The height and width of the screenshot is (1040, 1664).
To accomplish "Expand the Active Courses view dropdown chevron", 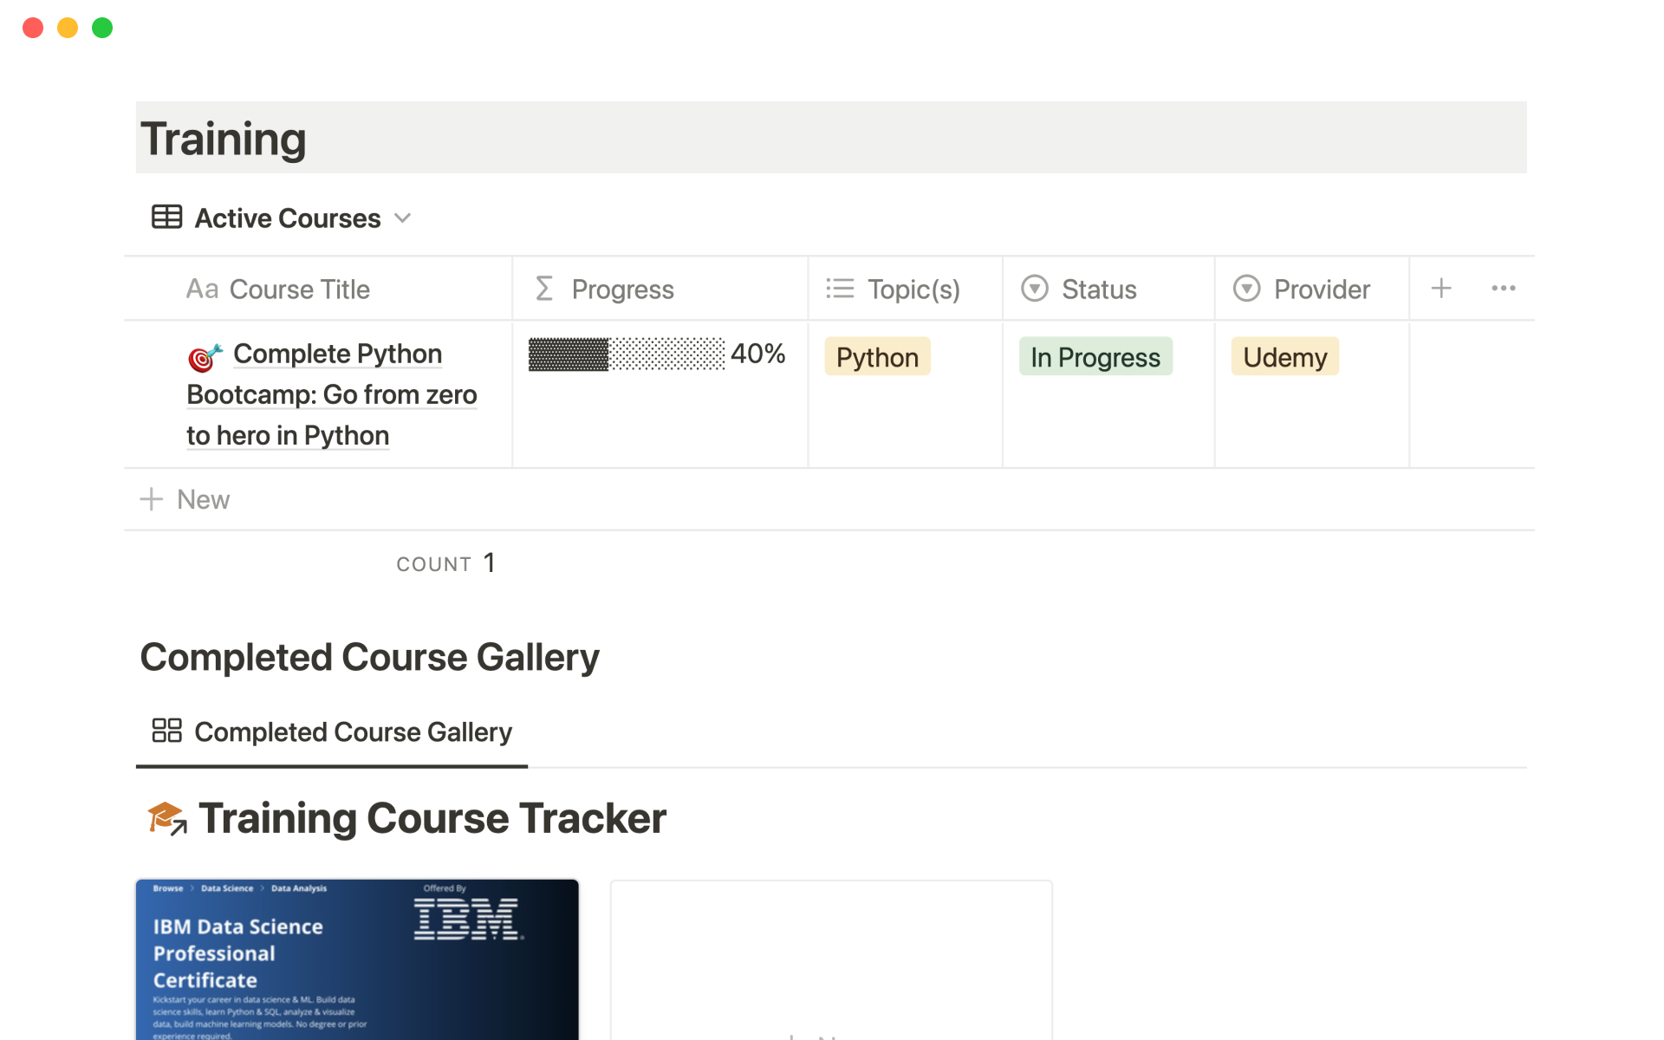I will [x=402, y=218].
